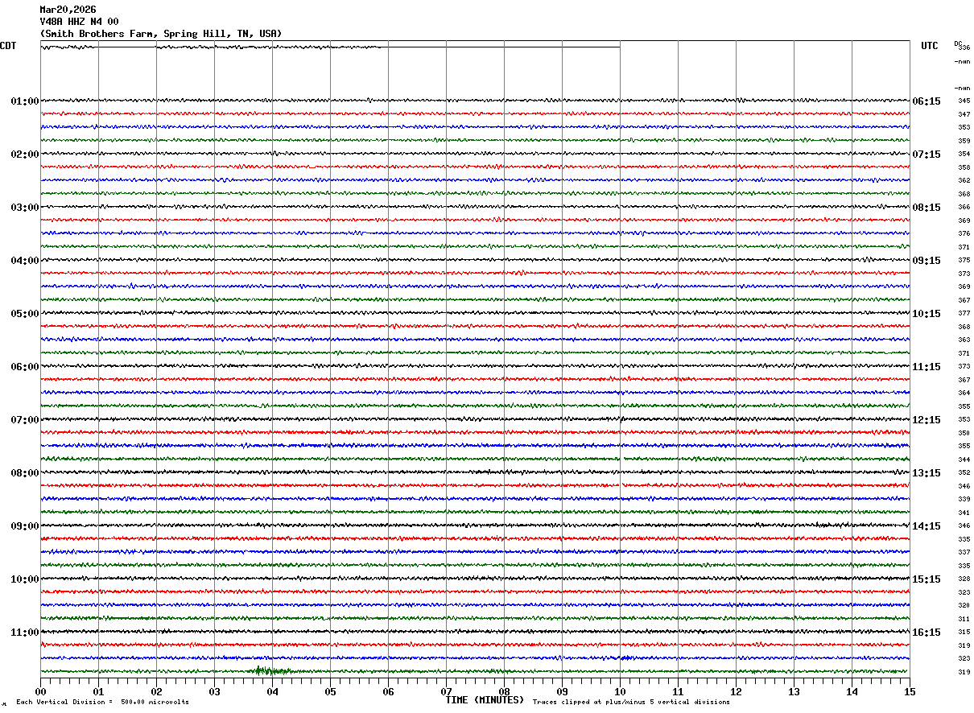Click minute '05' on the bottom time axis
This screenshot has height=713, width=974.
pyautogui.click(x=330, y=691)
